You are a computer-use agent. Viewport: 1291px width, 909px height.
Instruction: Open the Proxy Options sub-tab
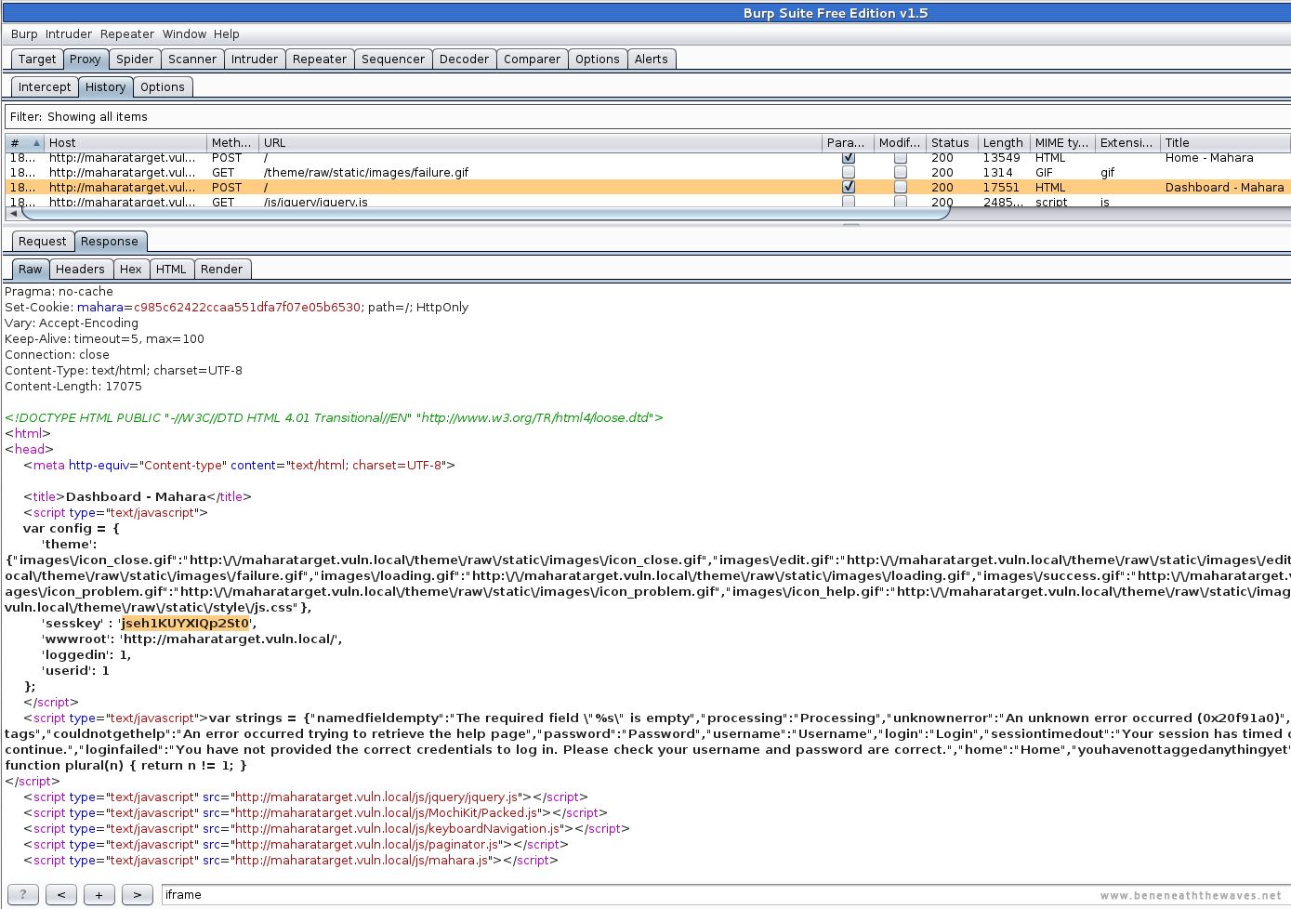tap(163, 86)
